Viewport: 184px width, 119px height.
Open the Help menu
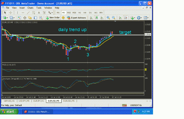tap(57, 8)
